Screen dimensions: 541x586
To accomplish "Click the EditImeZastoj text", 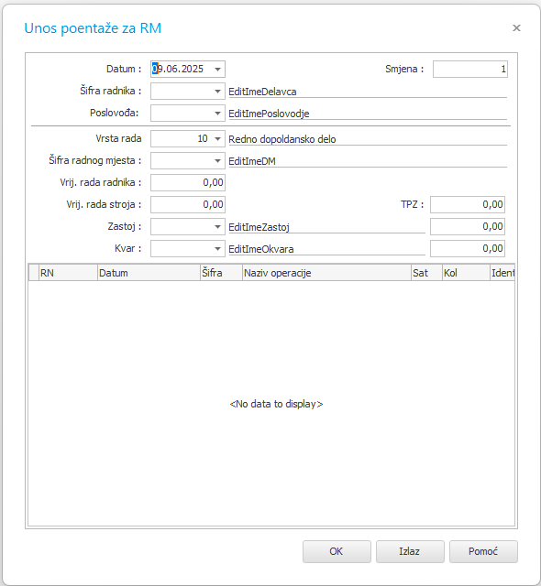I will coord(259,227).
